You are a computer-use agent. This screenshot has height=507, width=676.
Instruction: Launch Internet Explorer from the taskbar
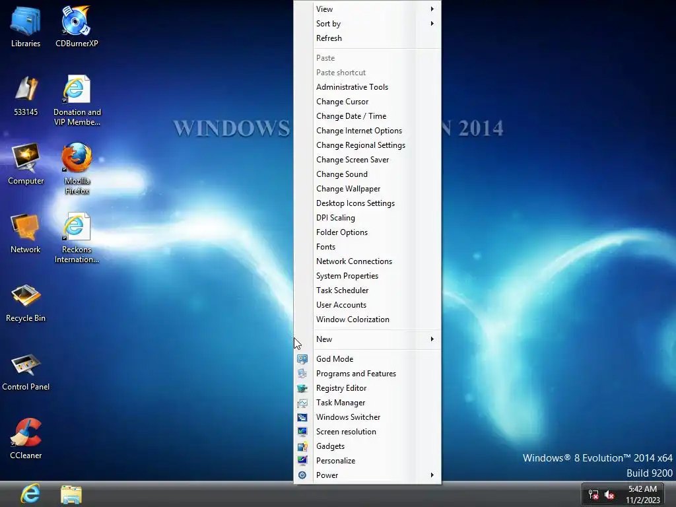pyautogui.click(x=30, y=494)
